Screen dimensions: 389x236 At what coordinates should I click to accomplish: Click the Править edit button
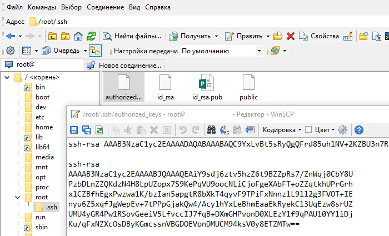click(243, 36)
